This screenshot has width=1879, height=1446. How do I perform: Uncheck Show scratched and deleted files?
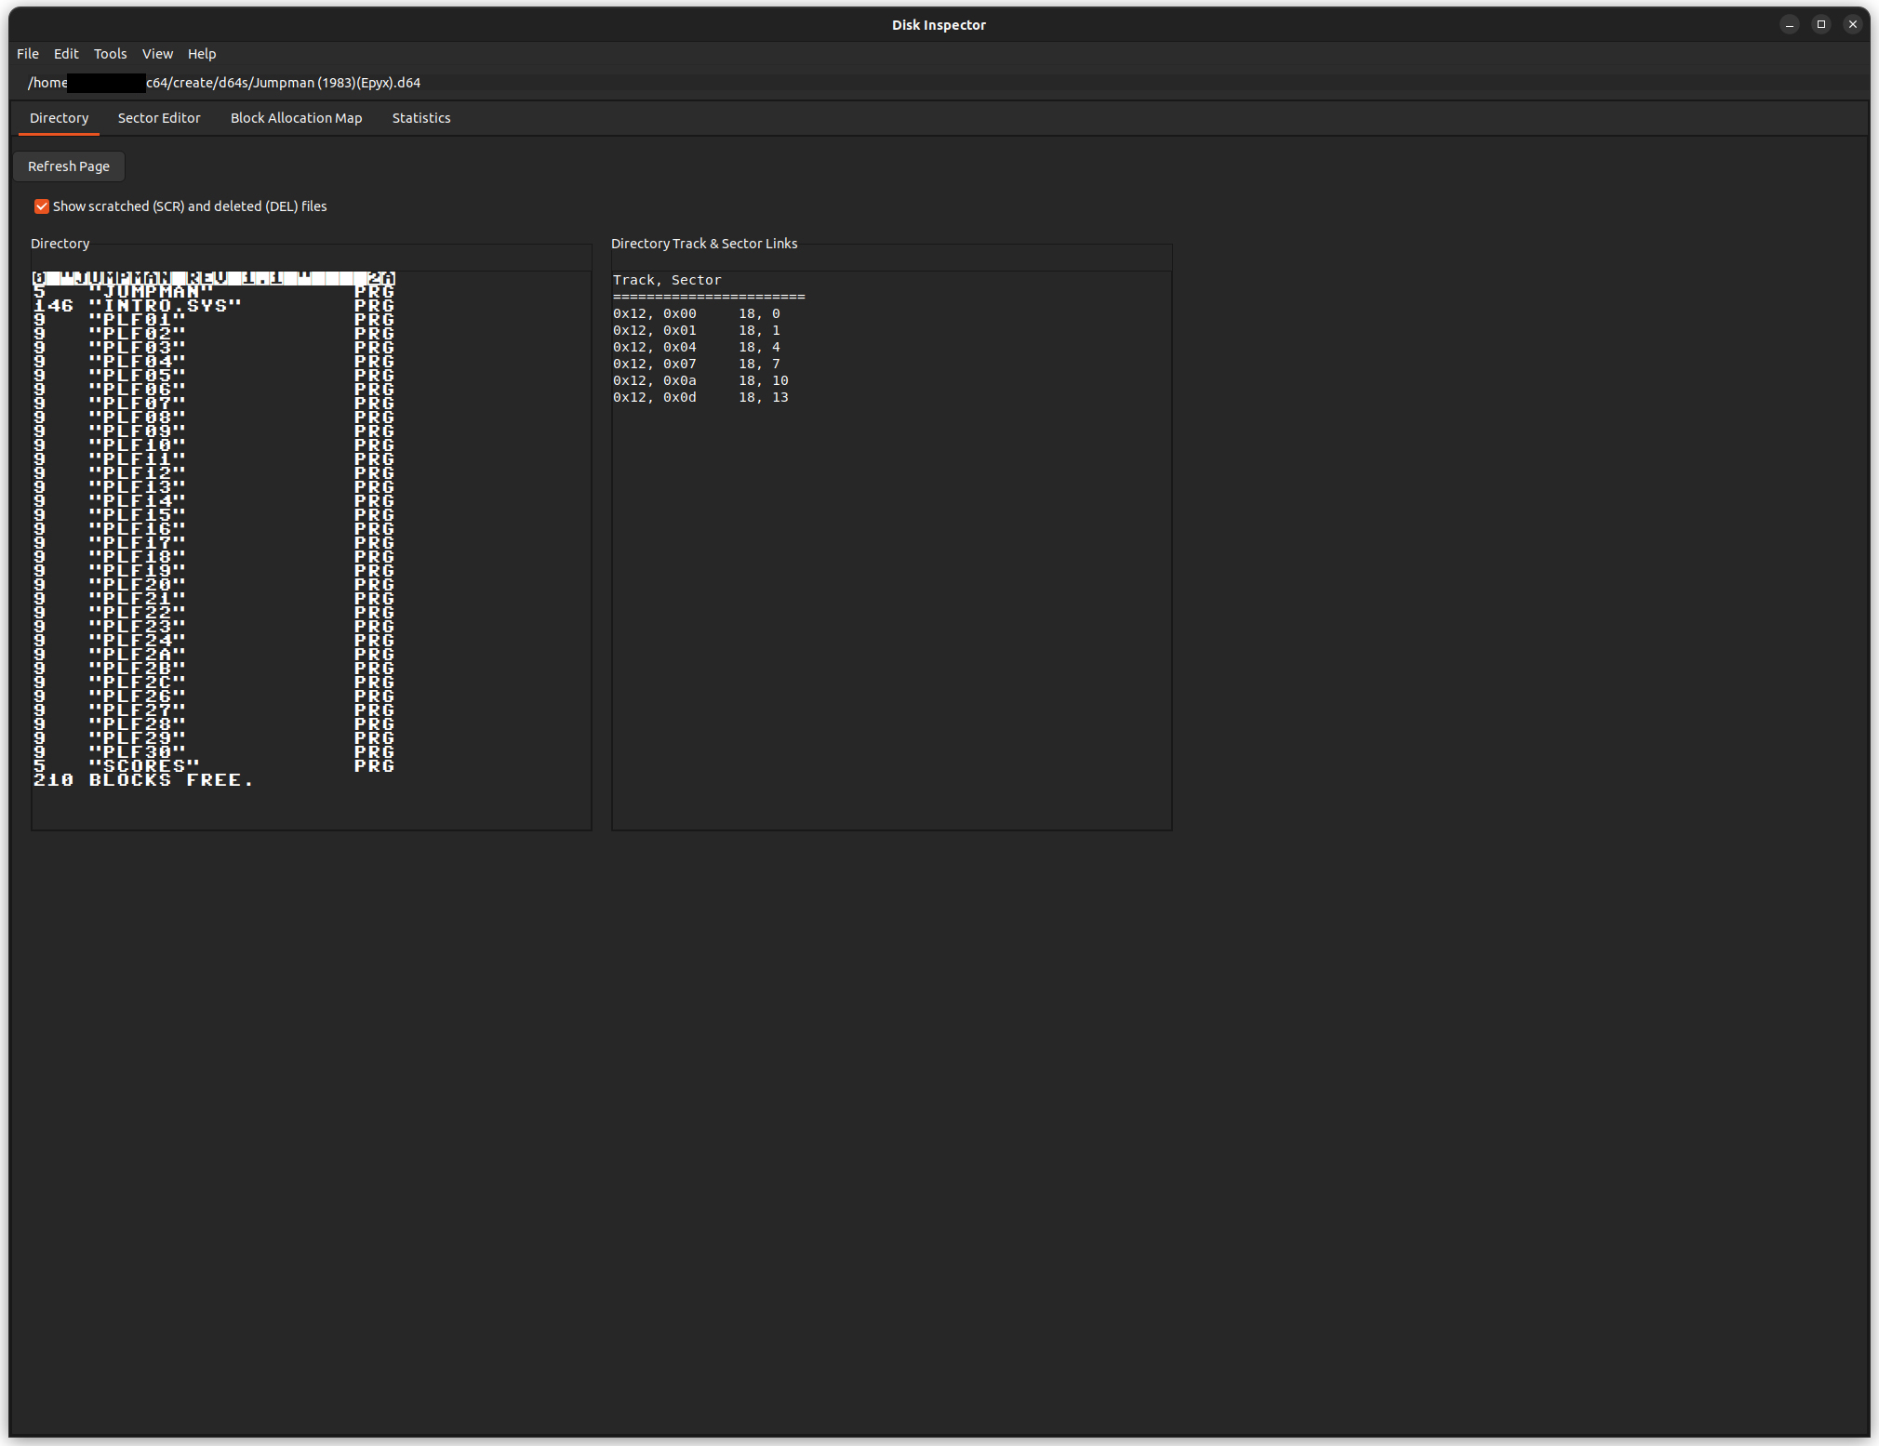(x=42, y=206)
